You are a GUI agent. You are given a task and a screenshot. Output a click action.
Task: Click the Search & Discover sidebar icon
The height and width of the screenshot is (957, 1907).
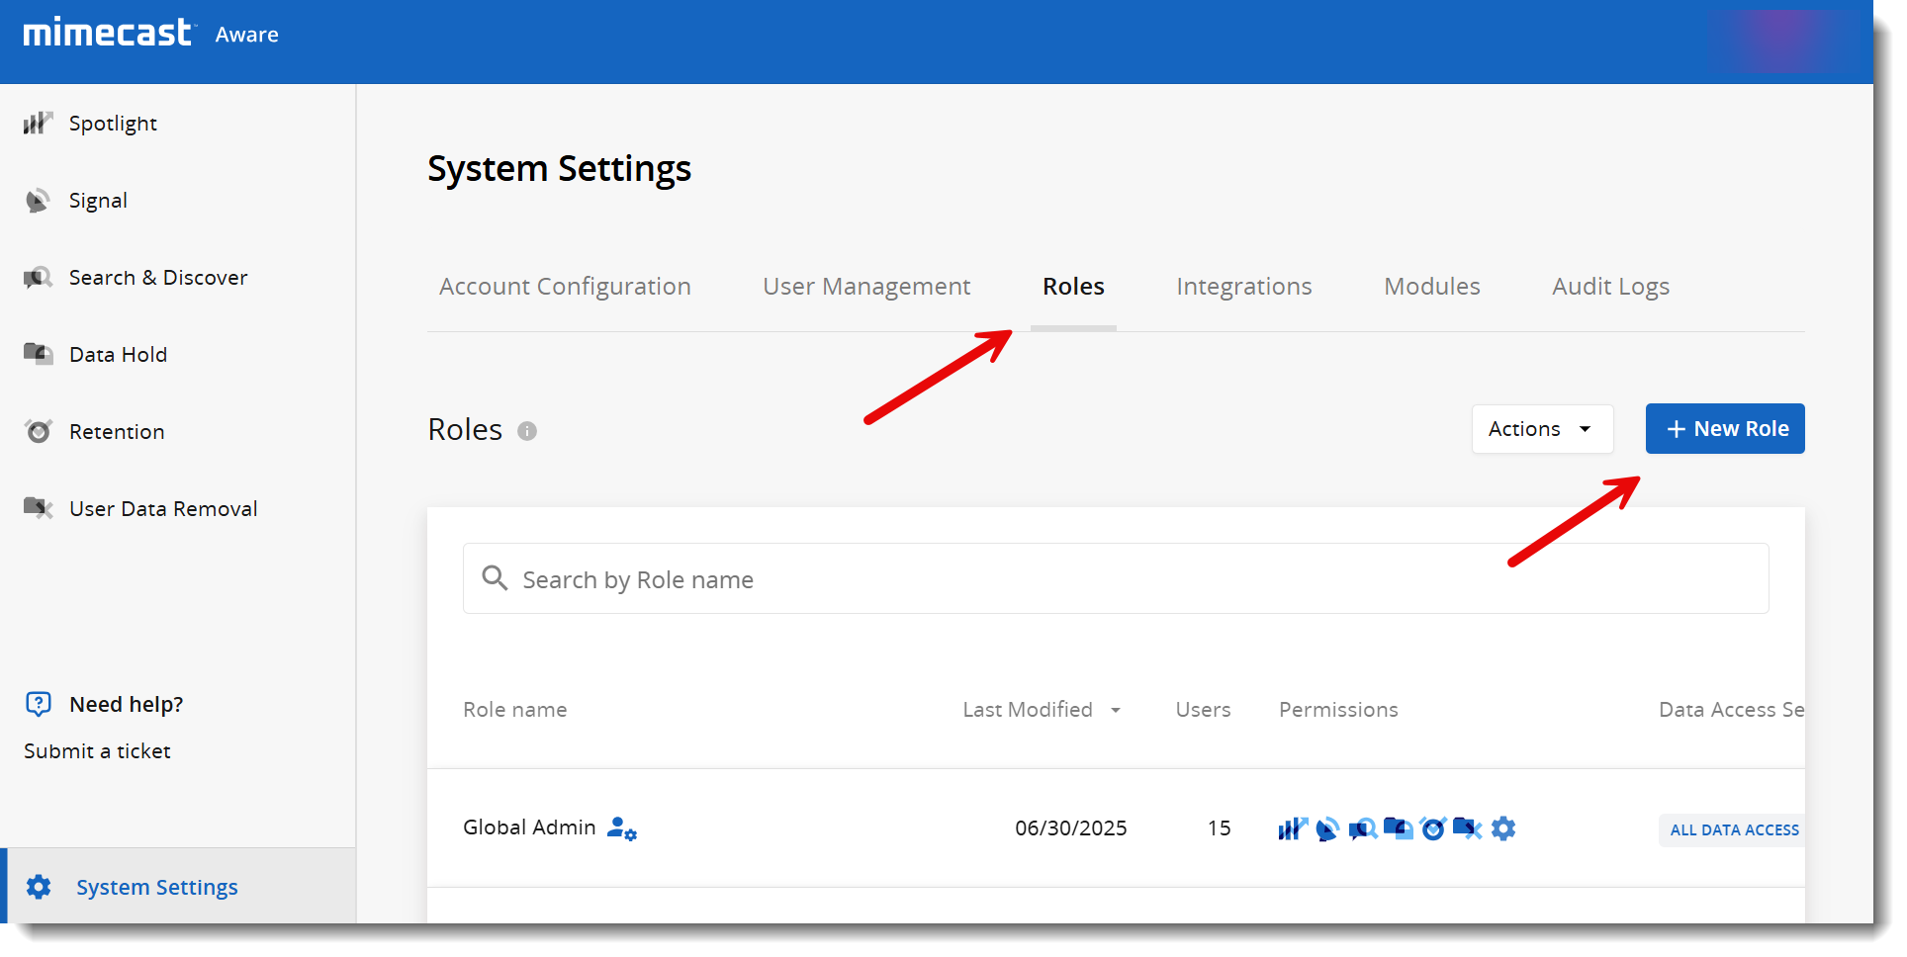tap(38, 278)
